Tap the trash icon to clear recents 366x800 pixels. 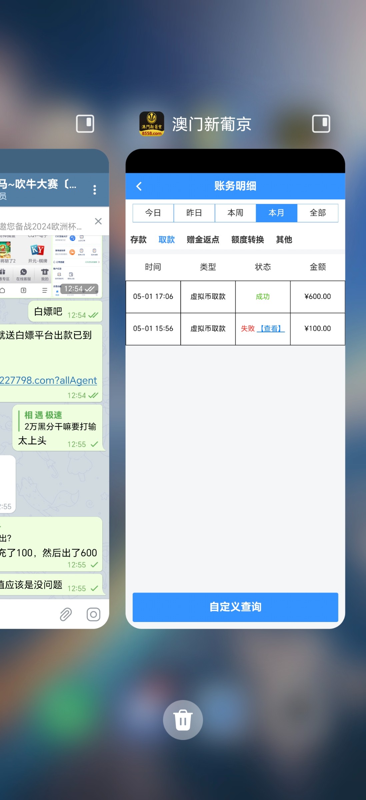point(183,720)
